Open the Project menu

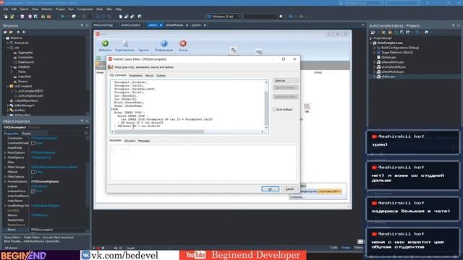(60, 9)
